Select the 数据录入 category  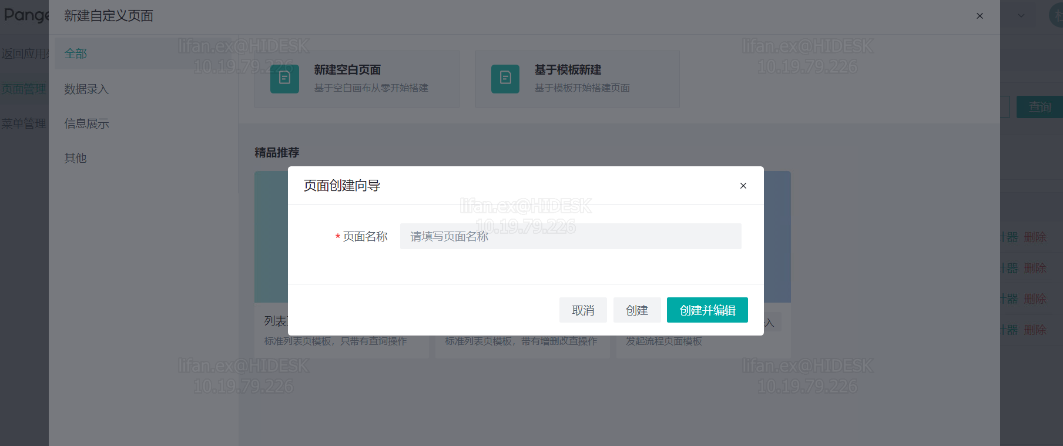(x=86, y=89)
